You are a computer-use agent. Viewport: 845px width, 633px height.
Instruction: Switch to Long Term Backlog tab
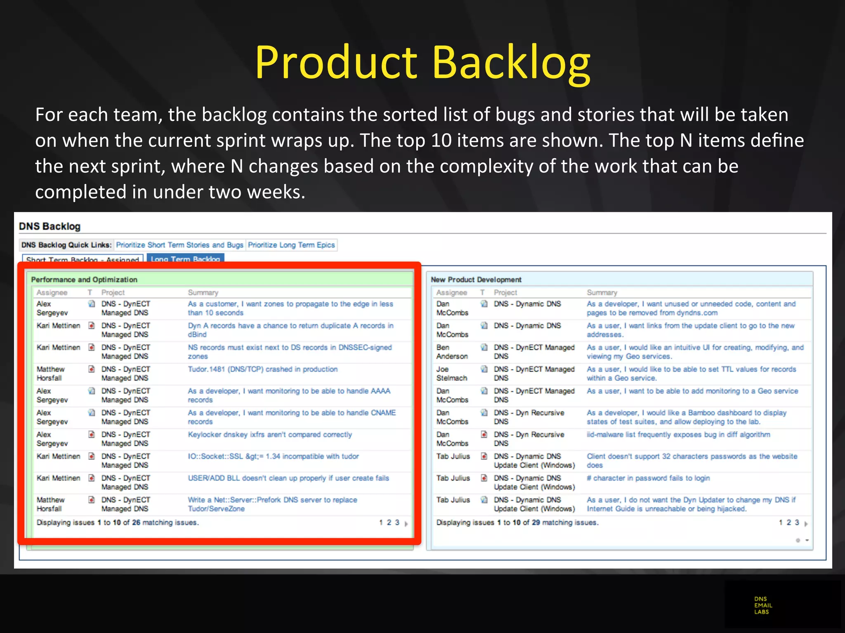pos(185,259)
